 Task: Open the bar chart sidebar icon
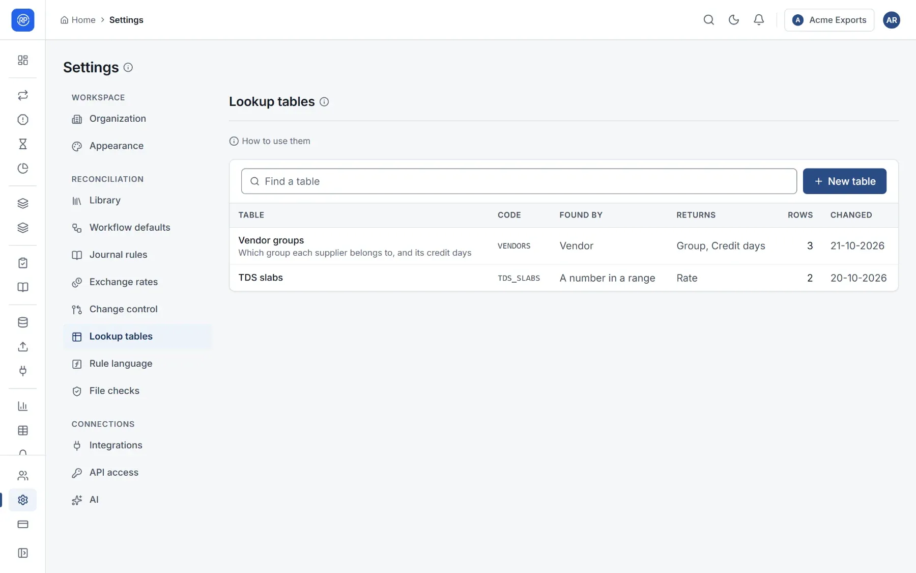click(x=23, y=406)
